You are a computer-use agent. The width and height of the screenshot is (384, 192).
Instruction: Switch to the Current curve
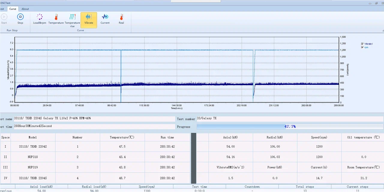point(105,17)
